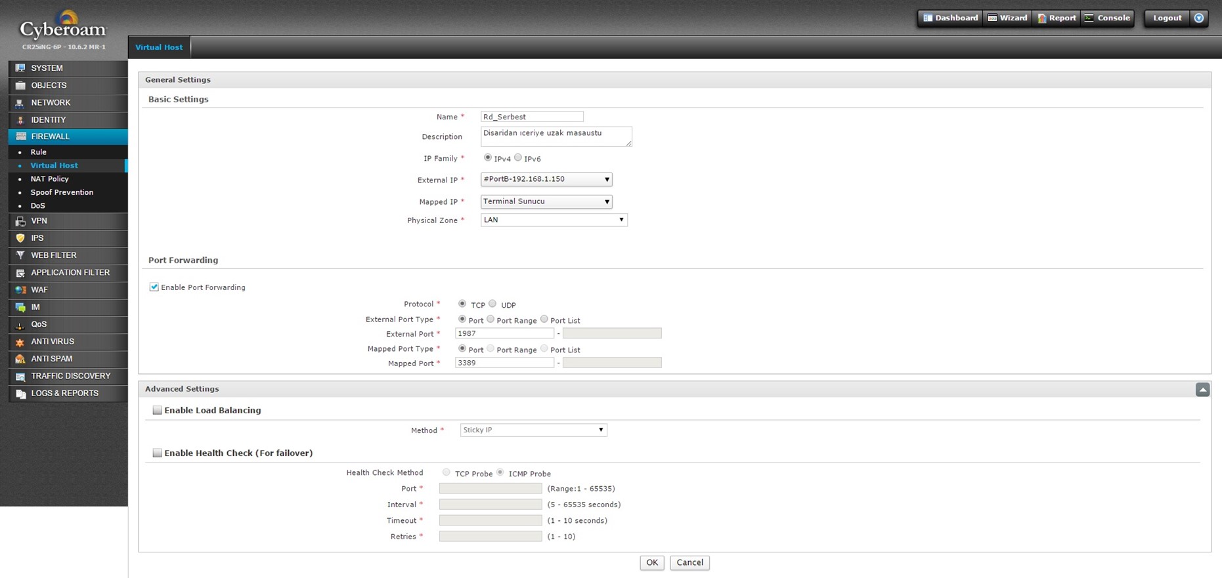Open the load balancing Method dropdown
The height and width of the screenshot is (578, 1222).
coord(534,430)
